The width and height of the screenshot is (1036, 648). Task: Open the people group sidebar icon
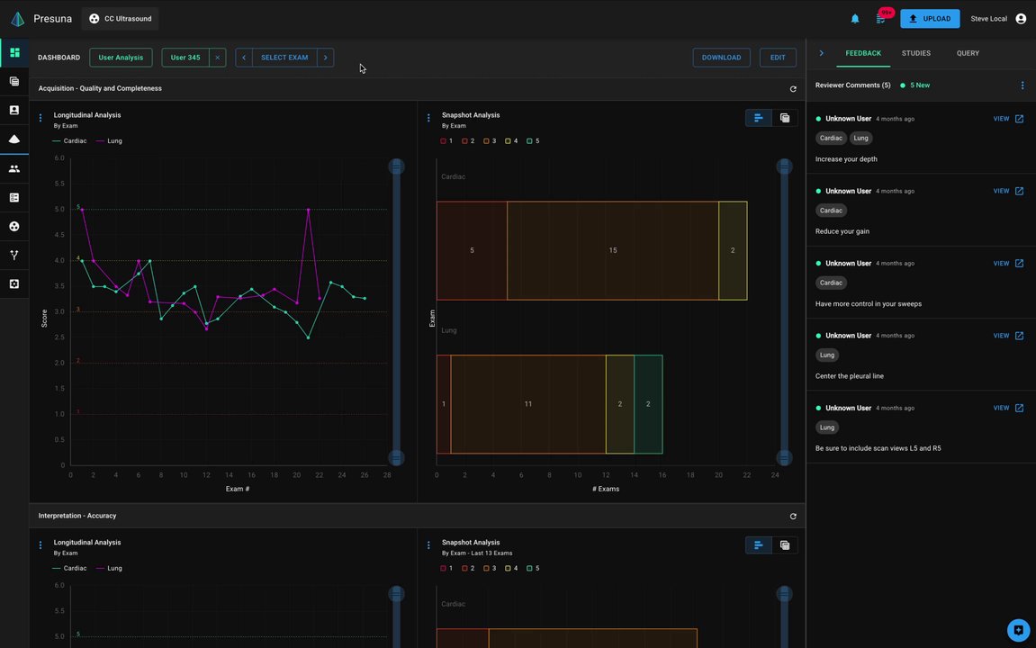pyautogui.click(x=14, y=168)
